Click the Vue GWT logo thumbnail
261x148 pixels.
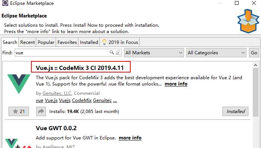18,143
